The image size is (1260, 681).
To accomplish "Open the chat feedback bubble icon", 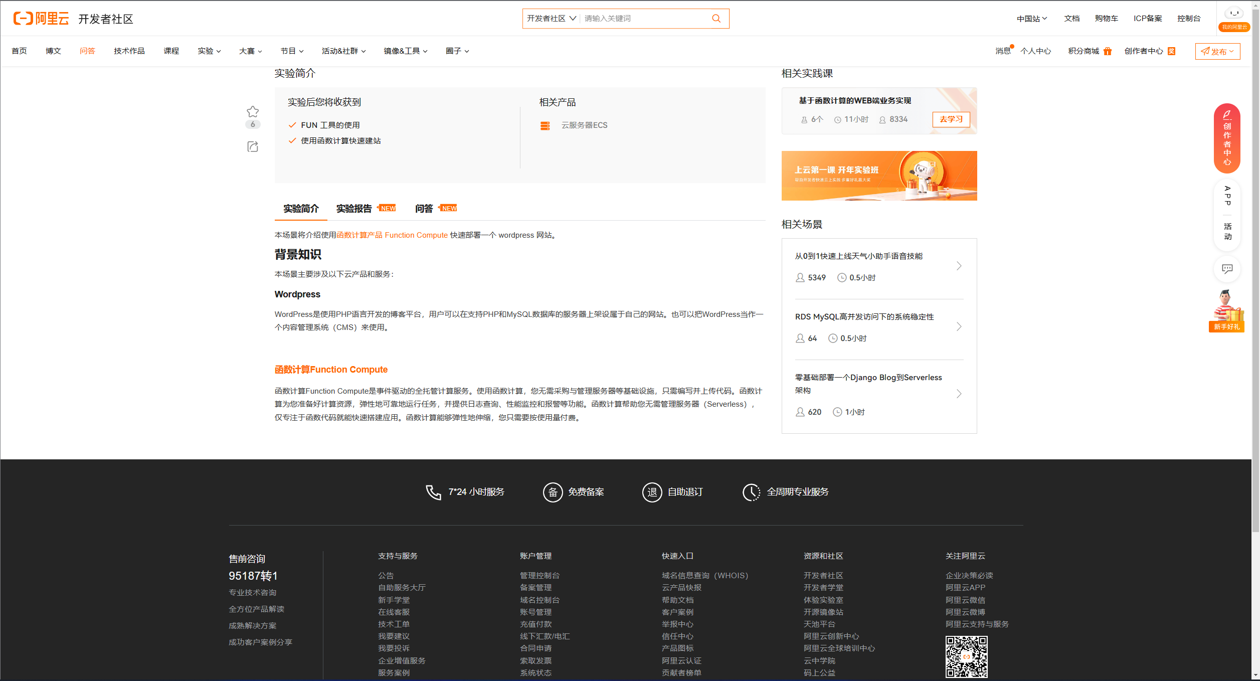I will (x=1227, y=269).
